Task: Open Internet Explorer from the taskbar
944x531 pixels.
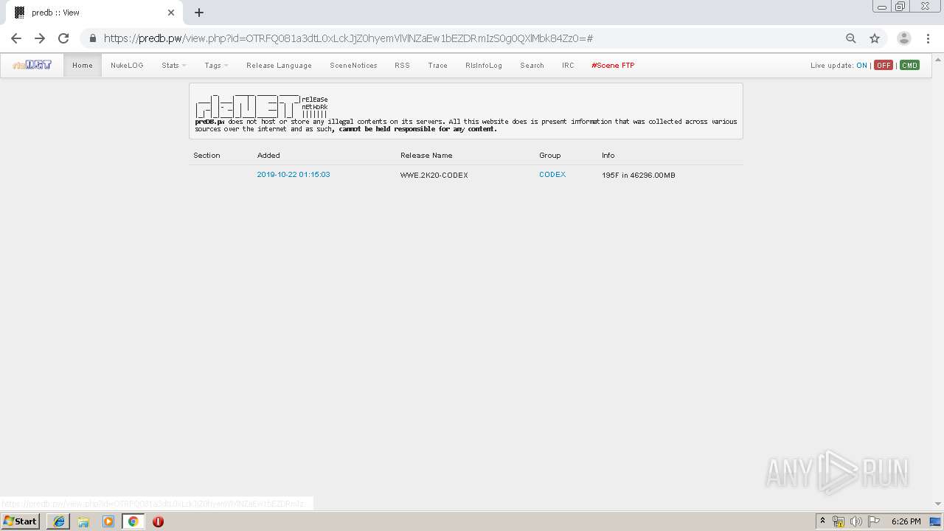Action: (59, 521)
